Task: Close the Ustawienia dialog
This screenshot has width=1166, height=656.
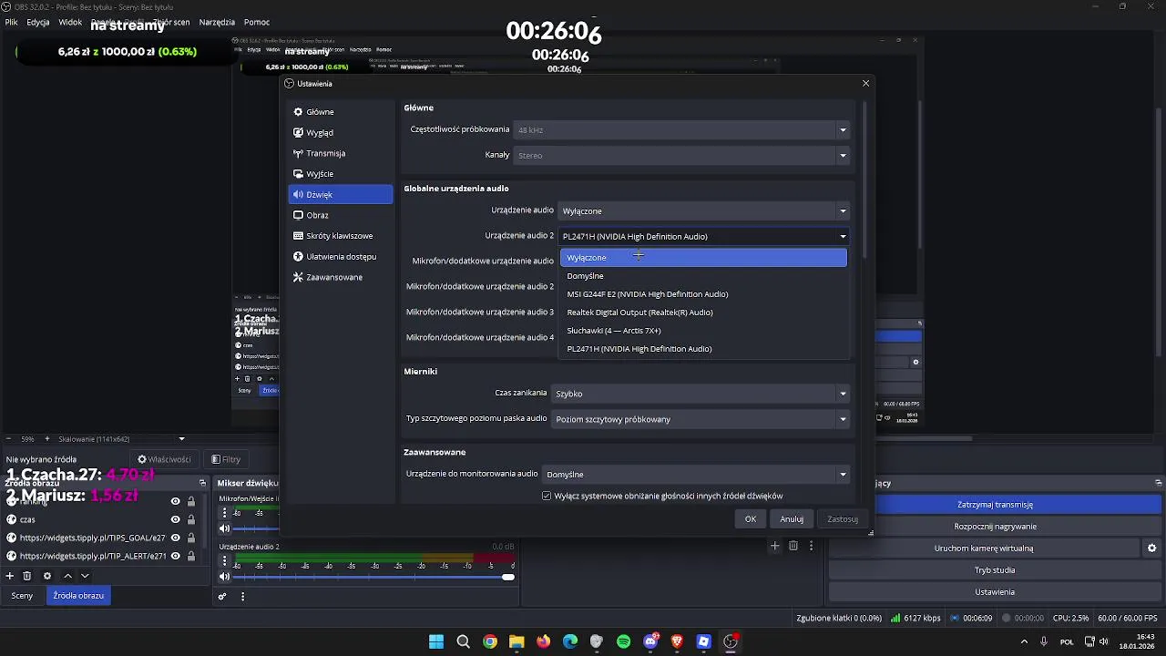Action: tap(865, 83)
